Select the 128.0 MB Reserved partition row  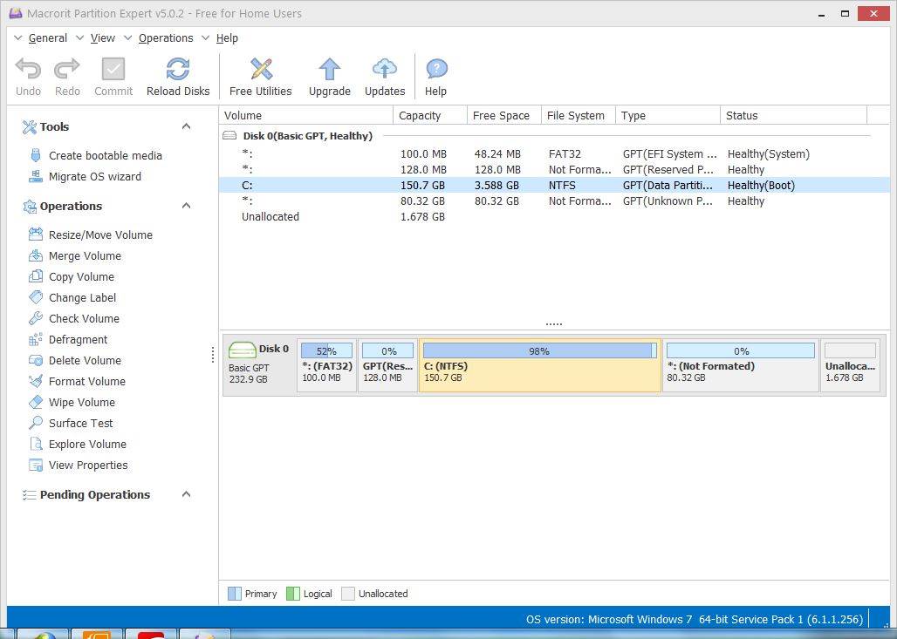coord(554,170)
